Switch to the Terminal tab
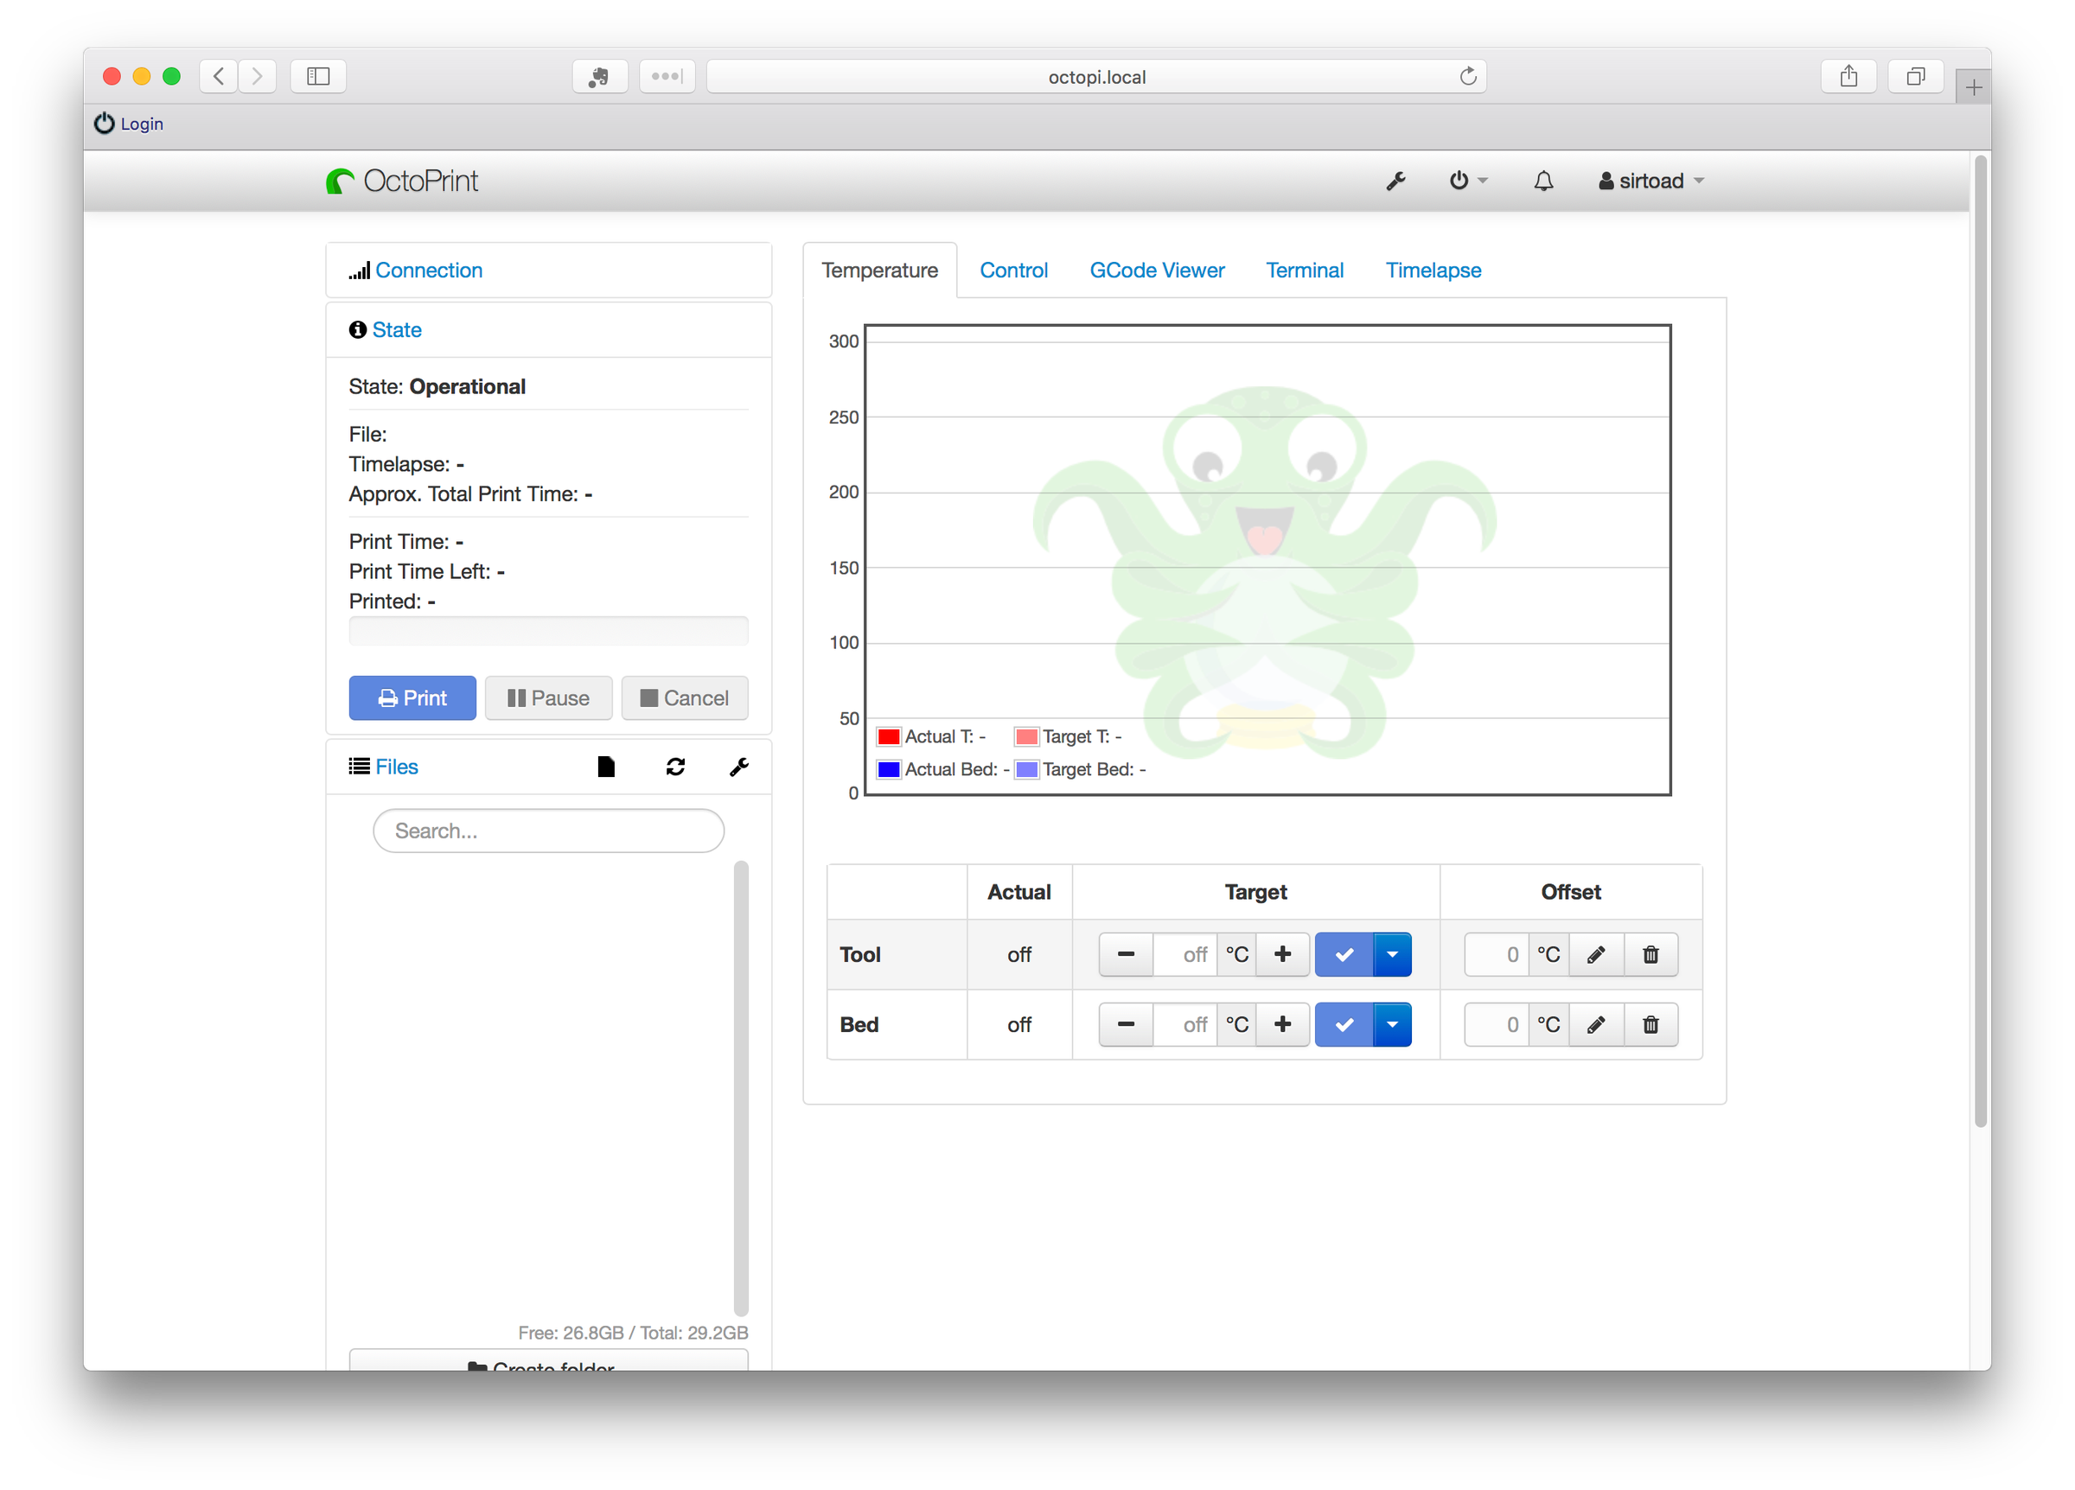Screen dimensions: 2075x1490 click(x=1305, y=270)
